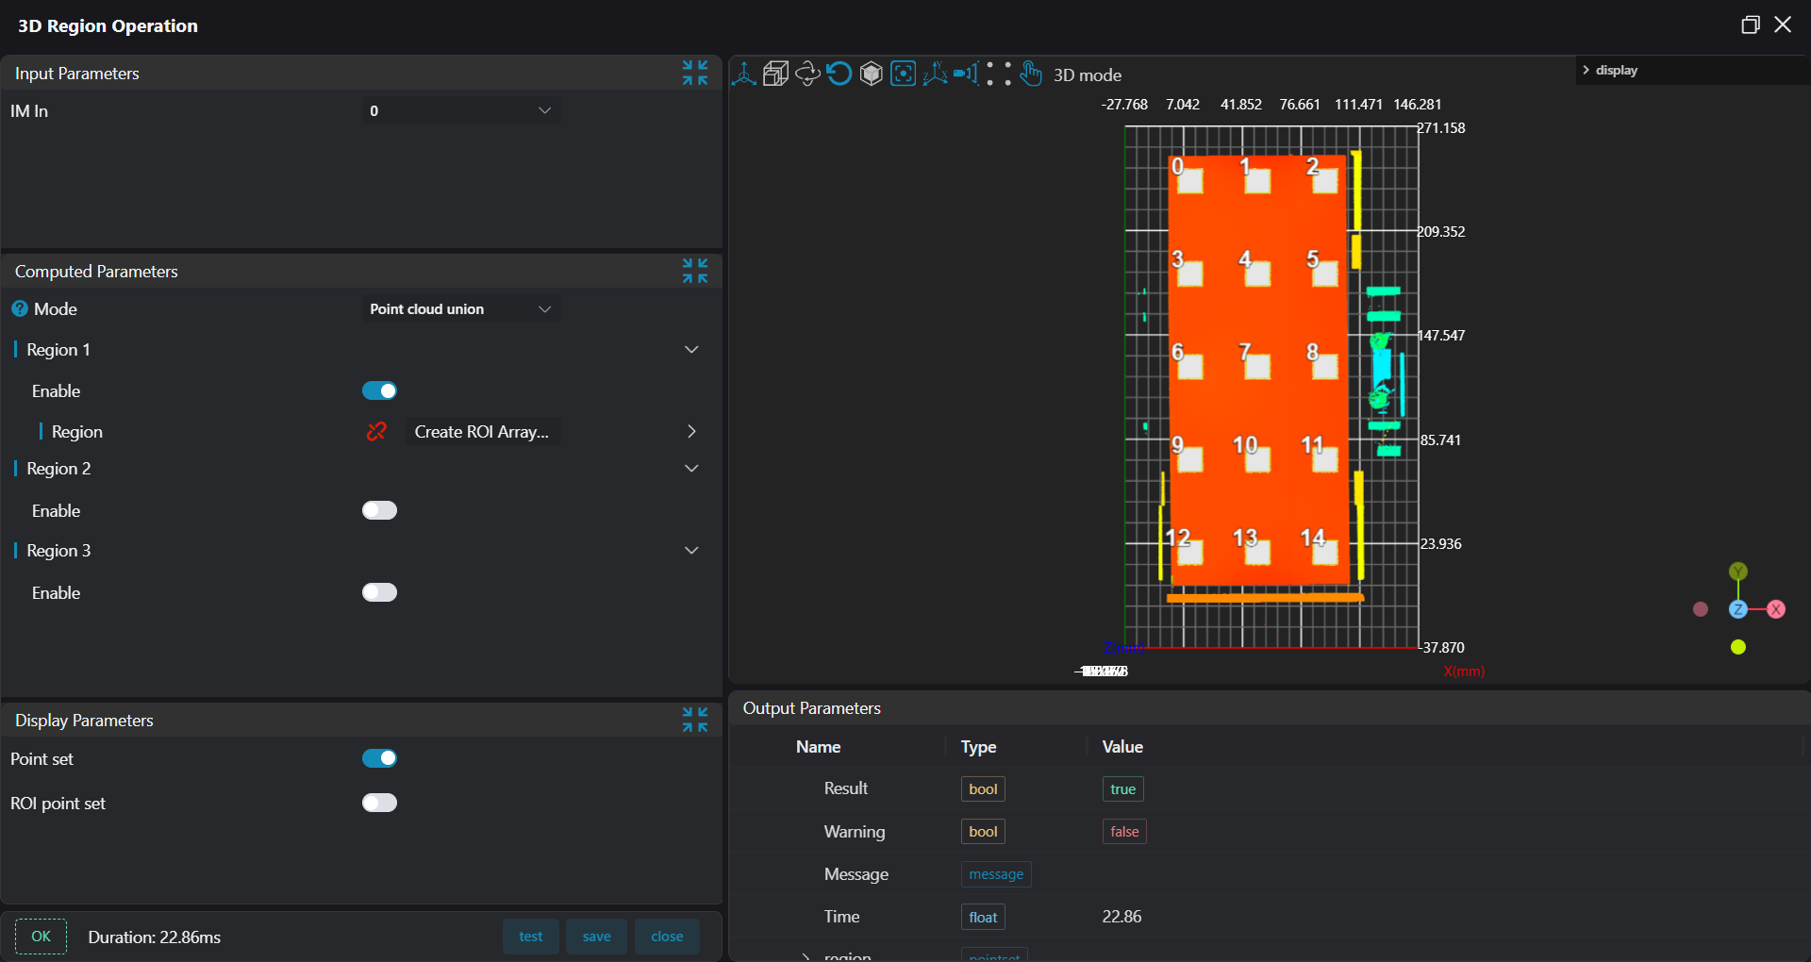Click the focus target icon
The image size is (1811, 962).
click(903, 75)
